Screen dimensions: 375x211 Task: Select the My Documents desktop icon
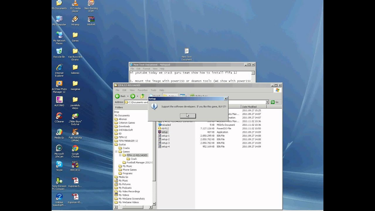59,5
